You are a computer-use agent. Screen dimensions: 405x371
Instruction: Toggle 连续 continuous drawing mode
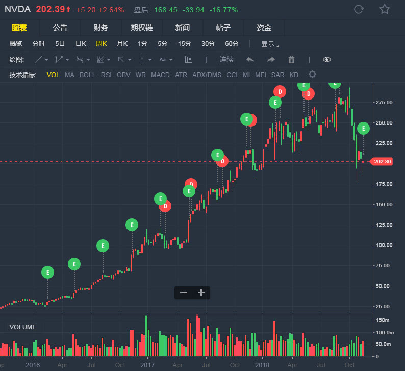coord(226,60)
